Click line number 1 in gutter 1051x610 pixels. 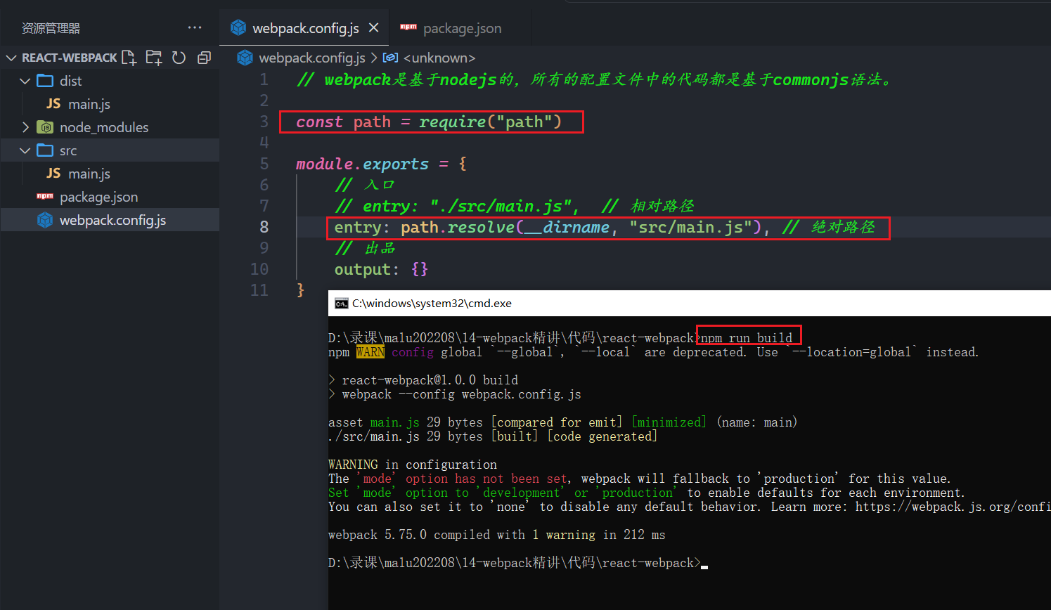point(264,79)
